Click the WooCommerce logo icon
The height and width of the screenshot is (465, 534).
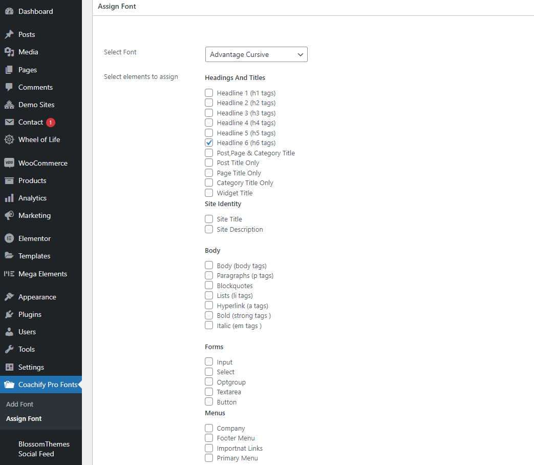click(10, 163)
